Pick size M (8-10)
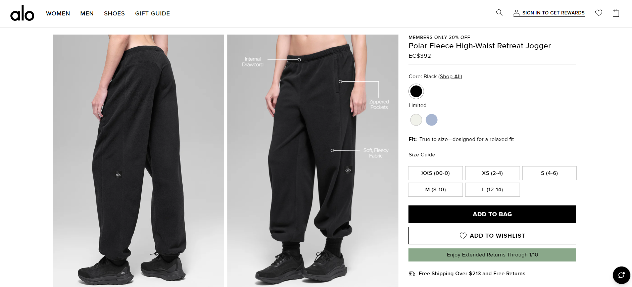The image size is (632, 287). pyautogui.click(x=435, y=190)
